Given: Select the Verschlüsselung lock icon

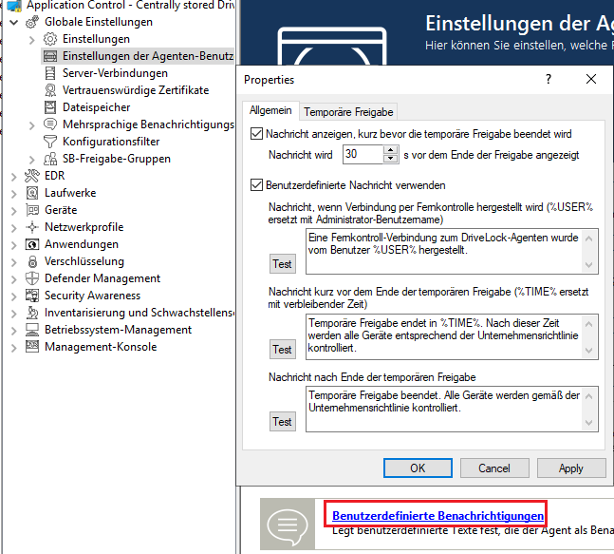Looking at the screenshot, I should [x=32, y=261].
